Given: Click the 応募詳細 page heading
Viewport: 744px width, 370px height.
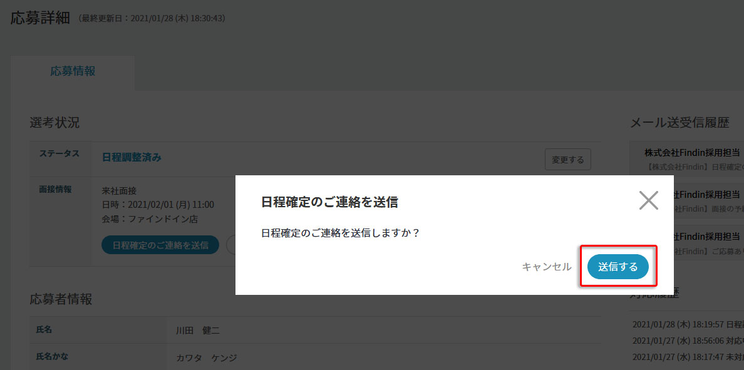Looking at the screenshot, I should point(41,18).
